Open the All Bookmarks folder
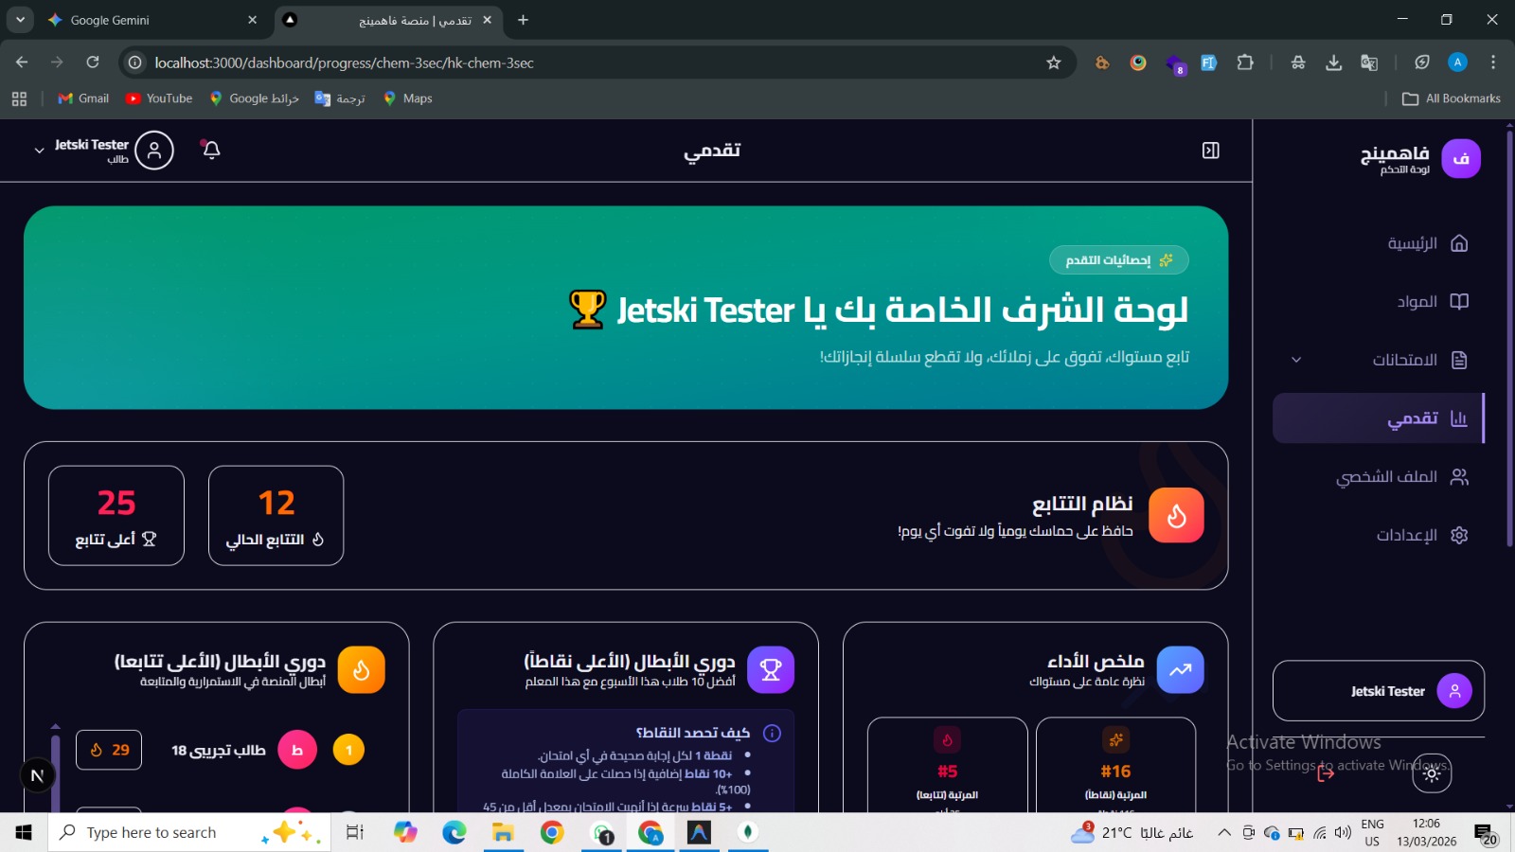The height and width of the screenshot is (852, 1515). point(1452,98)
